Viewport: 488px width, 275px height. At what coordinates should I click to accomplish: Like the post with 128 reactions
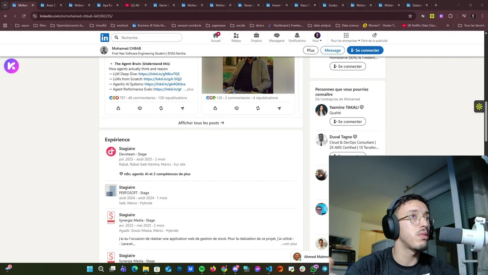pos(215,108)
